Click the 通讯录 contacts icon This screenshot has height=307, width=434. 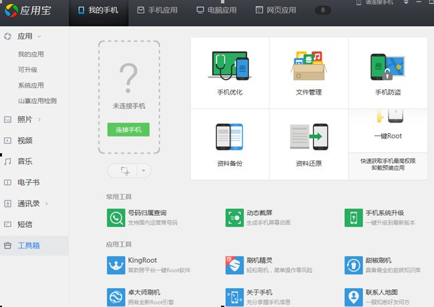pos(8,204)
